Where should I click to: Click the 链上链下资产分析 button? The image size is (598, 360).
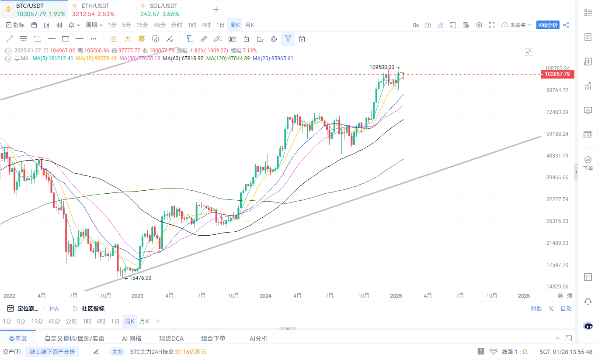(52, 352)
